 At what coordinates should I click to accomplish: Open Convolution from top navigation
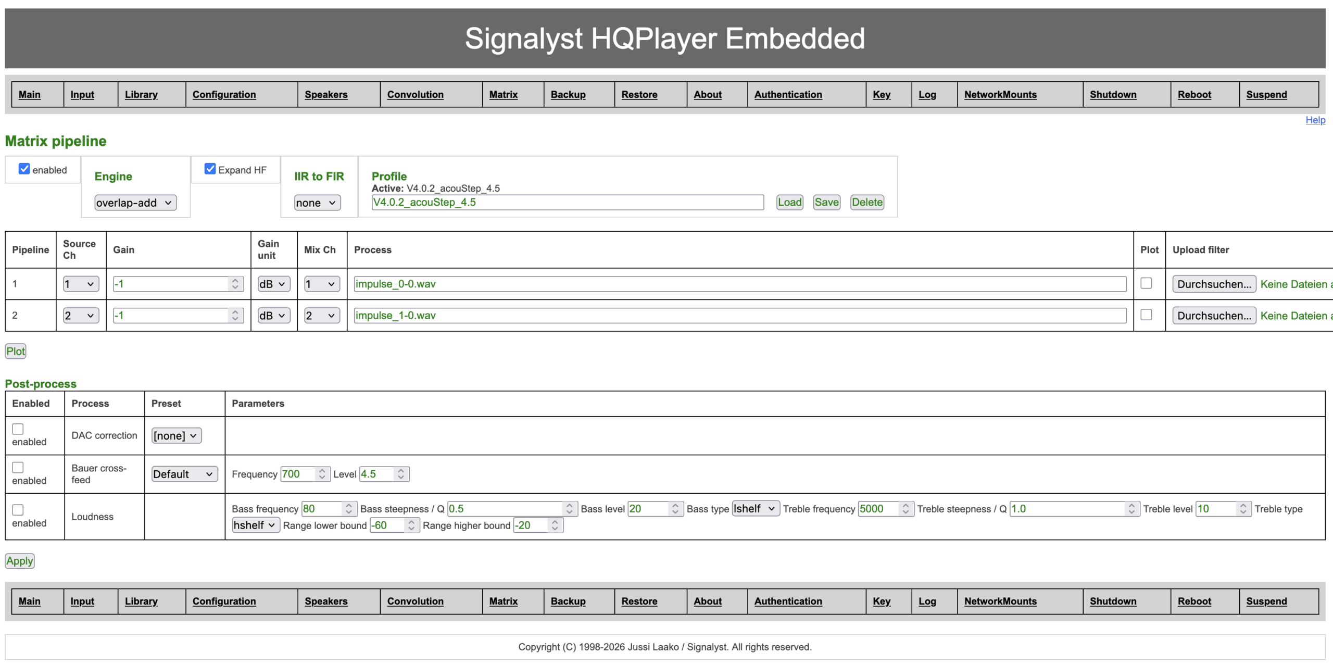(x=416, y=95)
